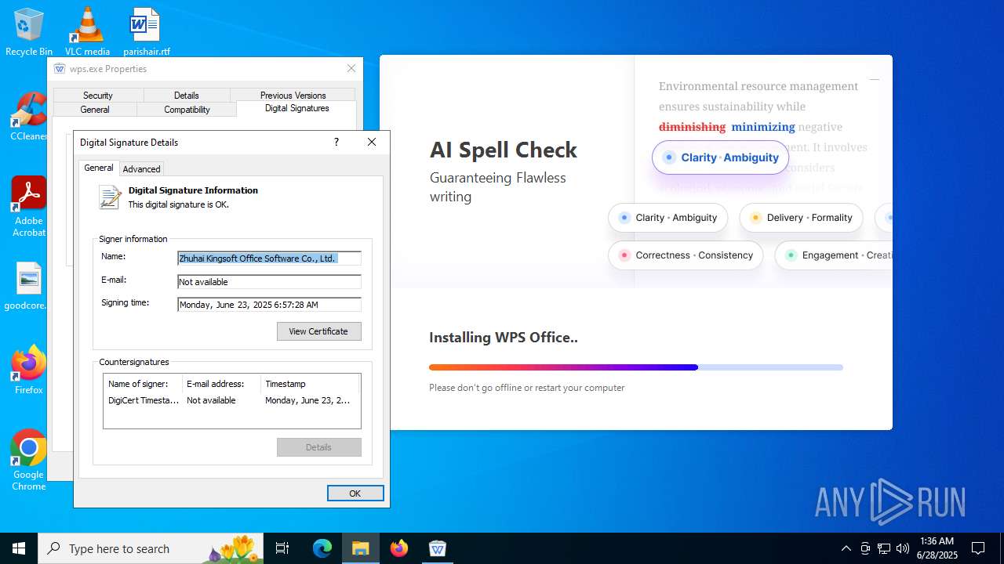Switch to the Advanced tab
1004x564 pixels.
click(141, 168)
